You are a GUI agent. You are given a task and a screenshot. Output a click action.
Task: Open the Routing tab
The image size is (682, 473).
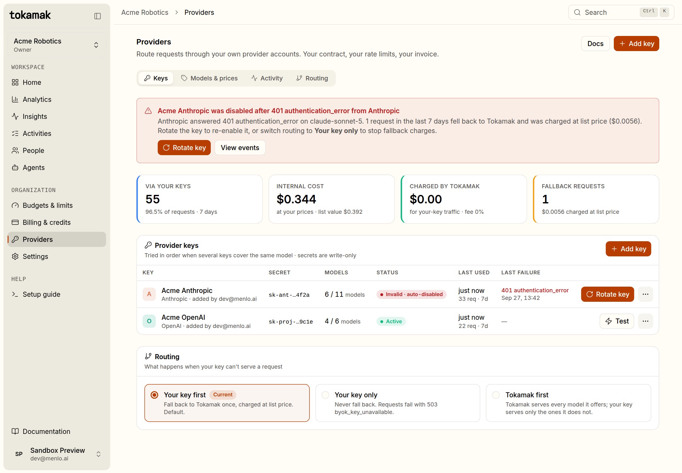click(312, 78)
